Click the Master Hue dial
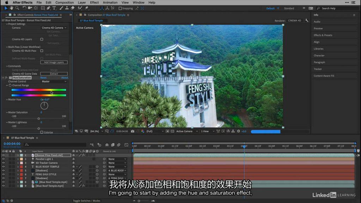361x203 pixels. coord(44,106)
